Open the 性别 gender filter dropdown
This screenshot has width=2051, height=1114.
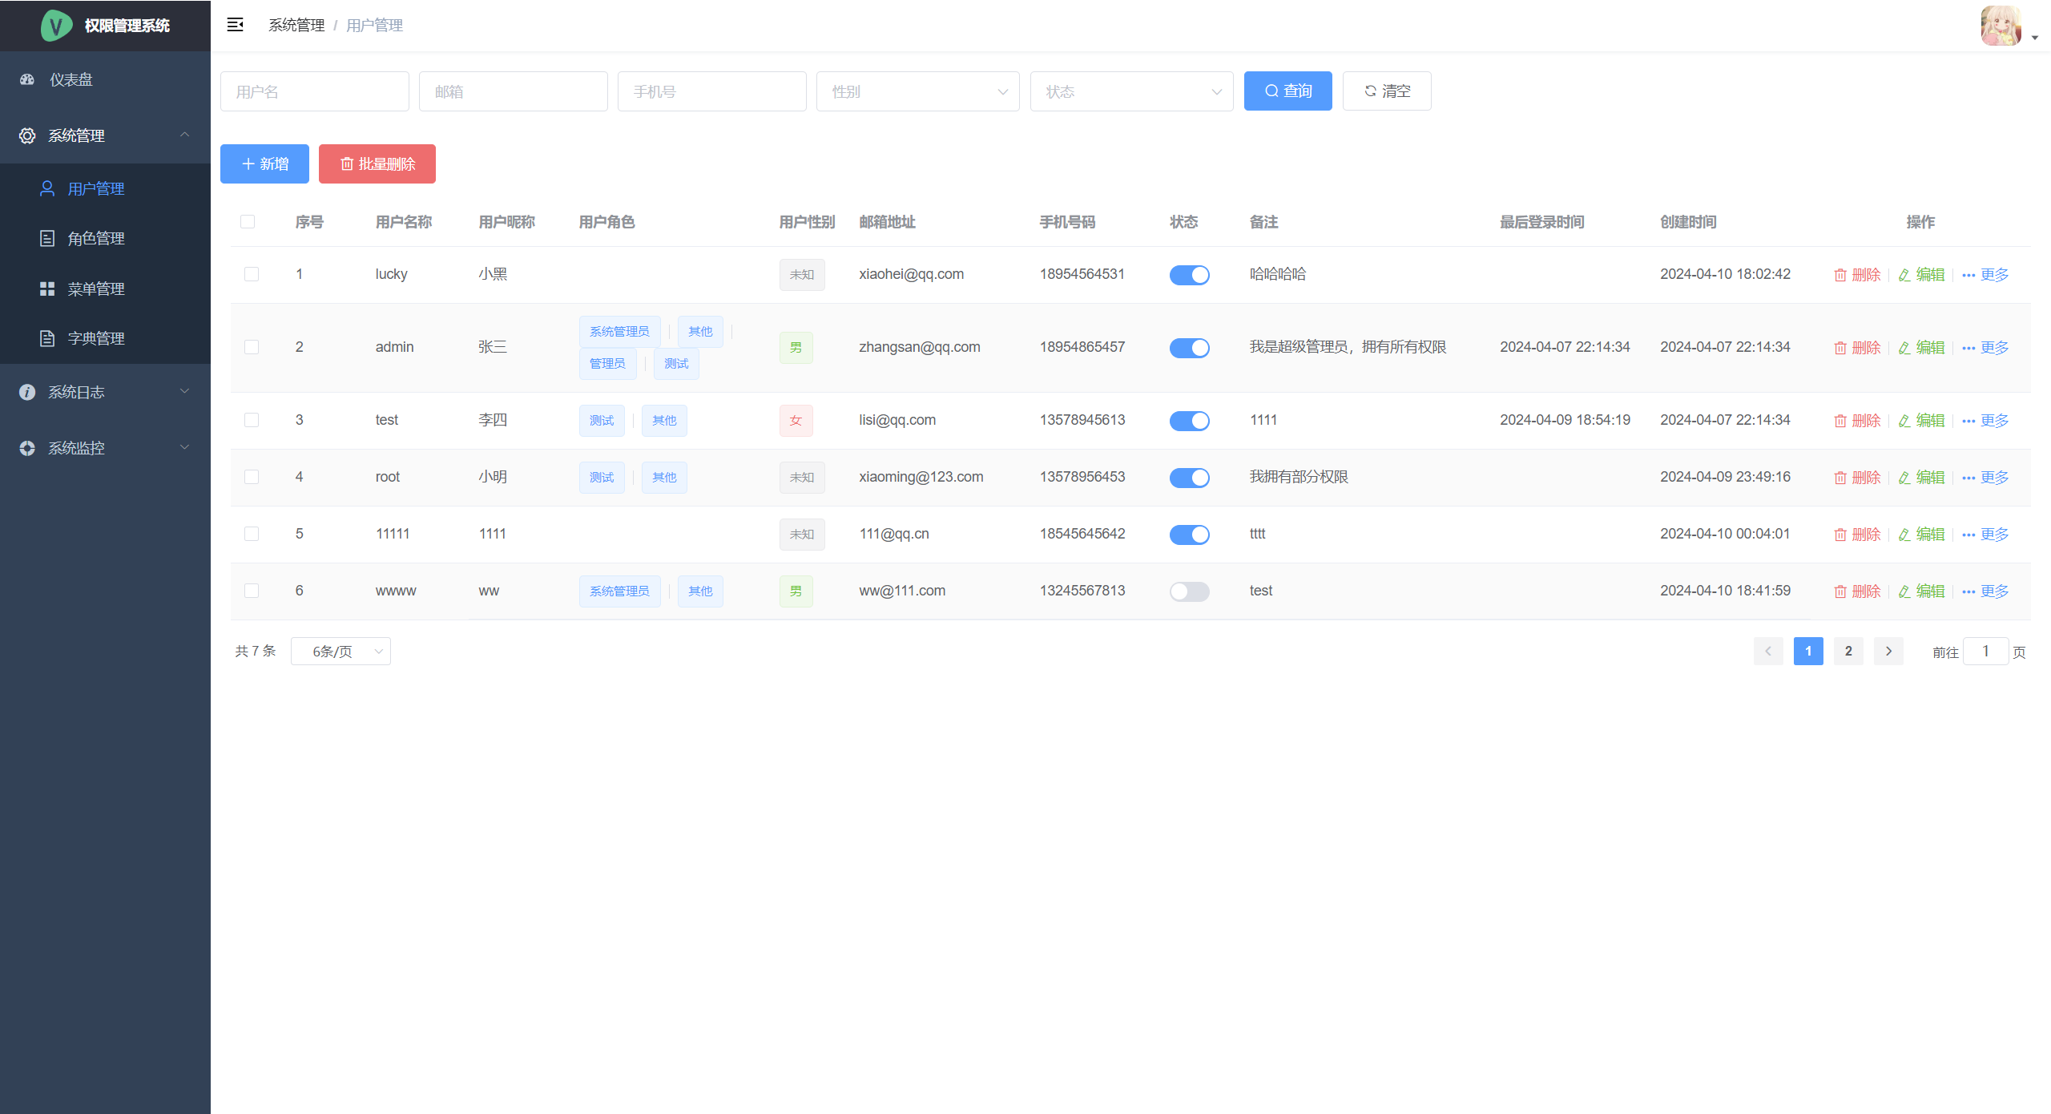917,91
